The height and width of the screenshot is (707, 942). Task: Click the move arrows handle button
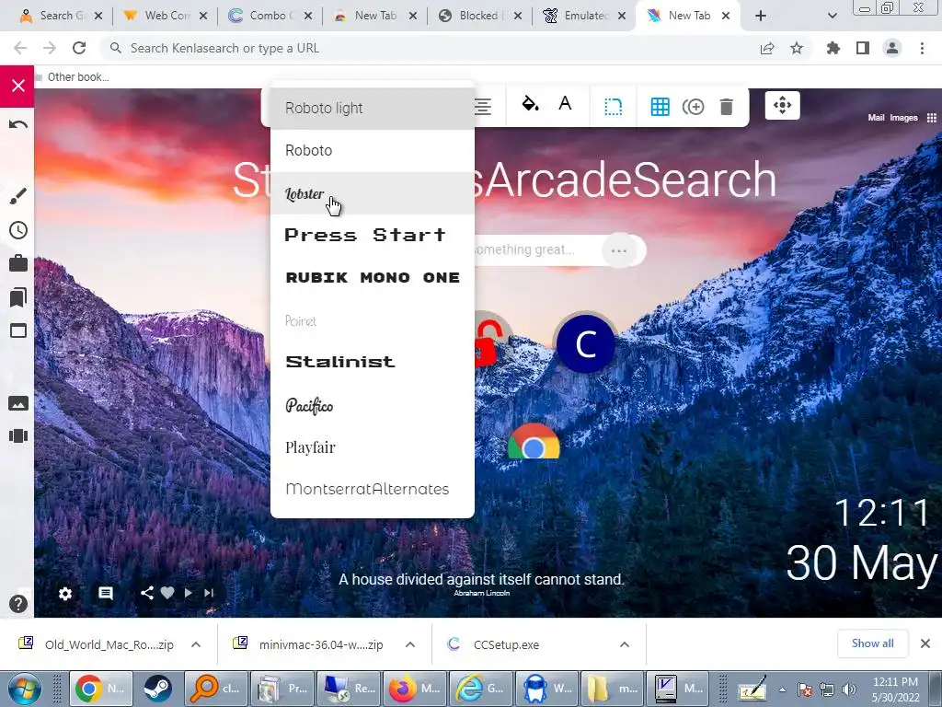coord(782,106)
